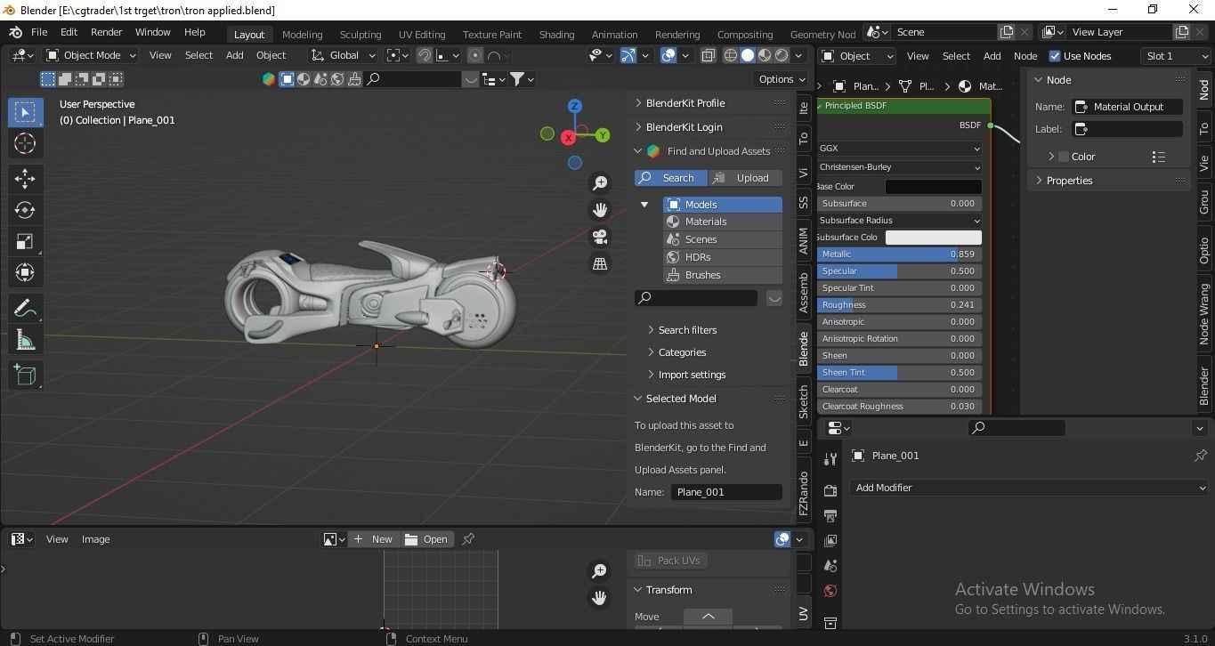
Task: Open the Object Mode dropdown
Action: pyautogui.click(x=91, y=55)
